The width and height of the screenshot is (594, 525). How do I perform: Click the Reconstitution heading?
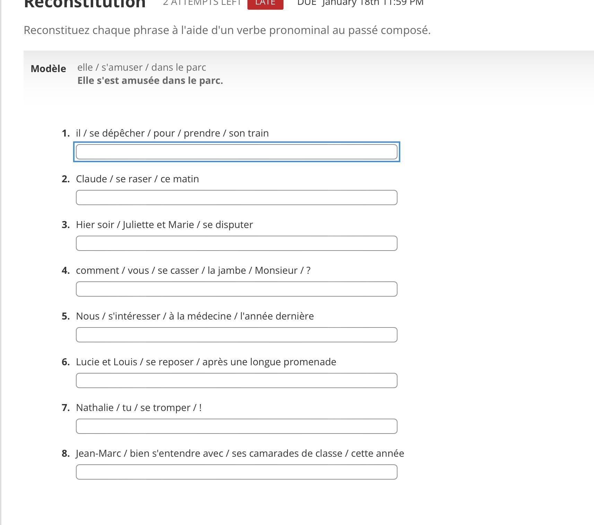(x=85, y=4)
